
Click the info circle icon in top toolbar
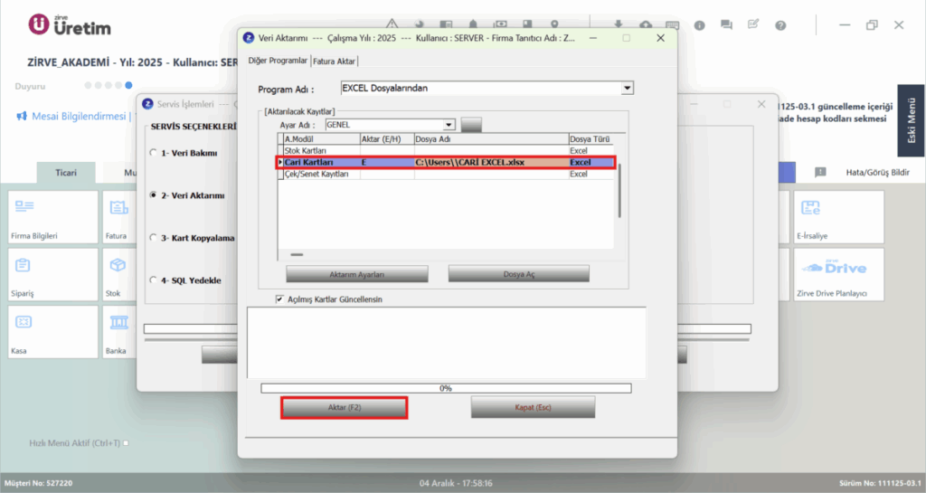699,25
